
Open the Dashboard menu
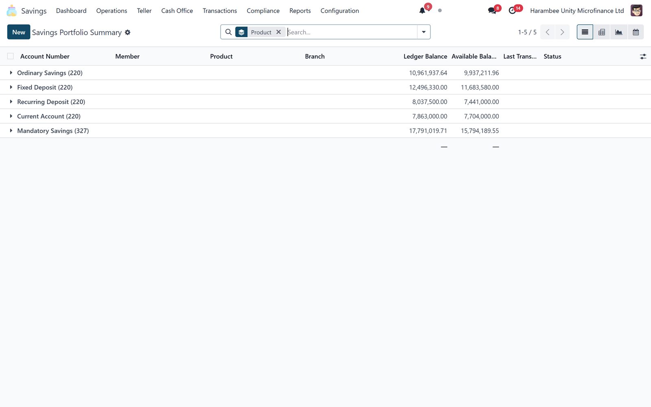click(71, 11)
